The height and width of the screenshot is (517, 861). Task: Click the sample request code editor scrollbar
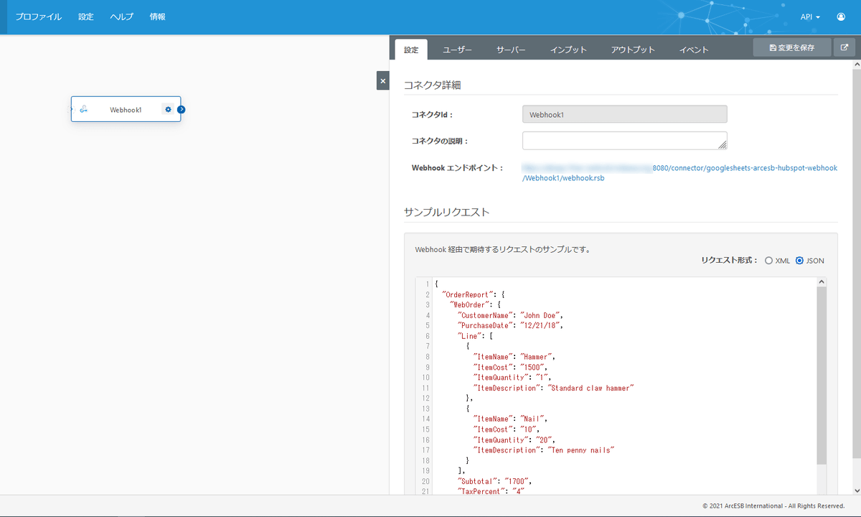[x=822, y=373]
